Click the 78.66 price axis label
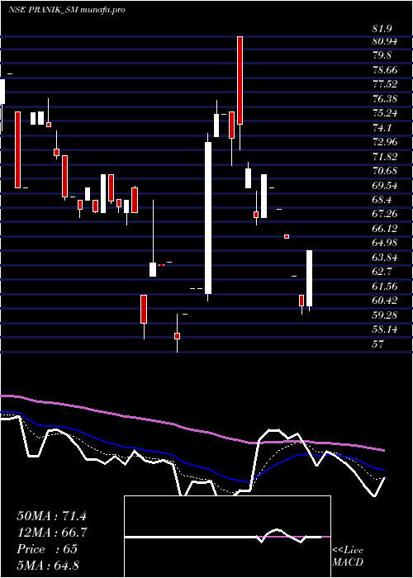The width and height of the screenshot is (413, 578). click(x=385, y=70)
